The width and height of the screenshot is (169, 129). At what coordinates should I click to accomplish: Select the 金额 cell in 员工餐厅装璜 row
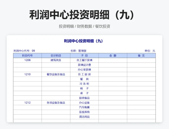coord(113,60)
